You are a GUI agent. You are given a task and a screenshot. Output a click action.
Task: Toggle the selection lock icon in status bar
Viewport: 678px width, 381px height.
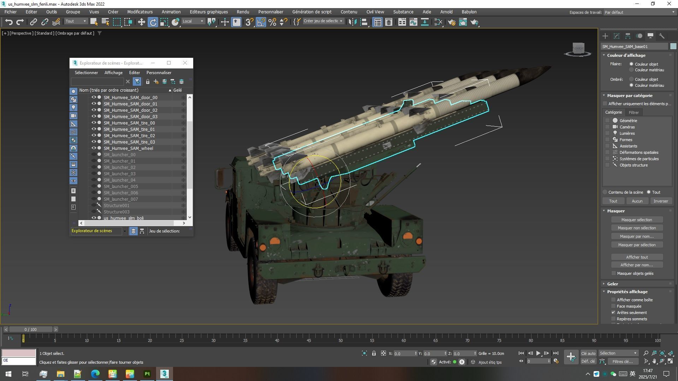[374, 353]
